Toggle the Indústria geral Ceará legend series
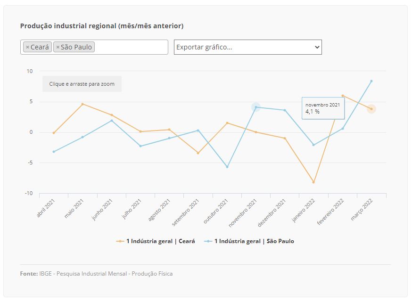412x302 pixels. point(161,241)
